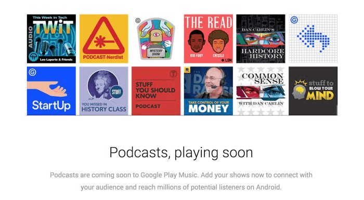364x200 pixels.
Task: Click the Gimlet logo beside Mystery Show artwork
Action: (x=138, y=21)
